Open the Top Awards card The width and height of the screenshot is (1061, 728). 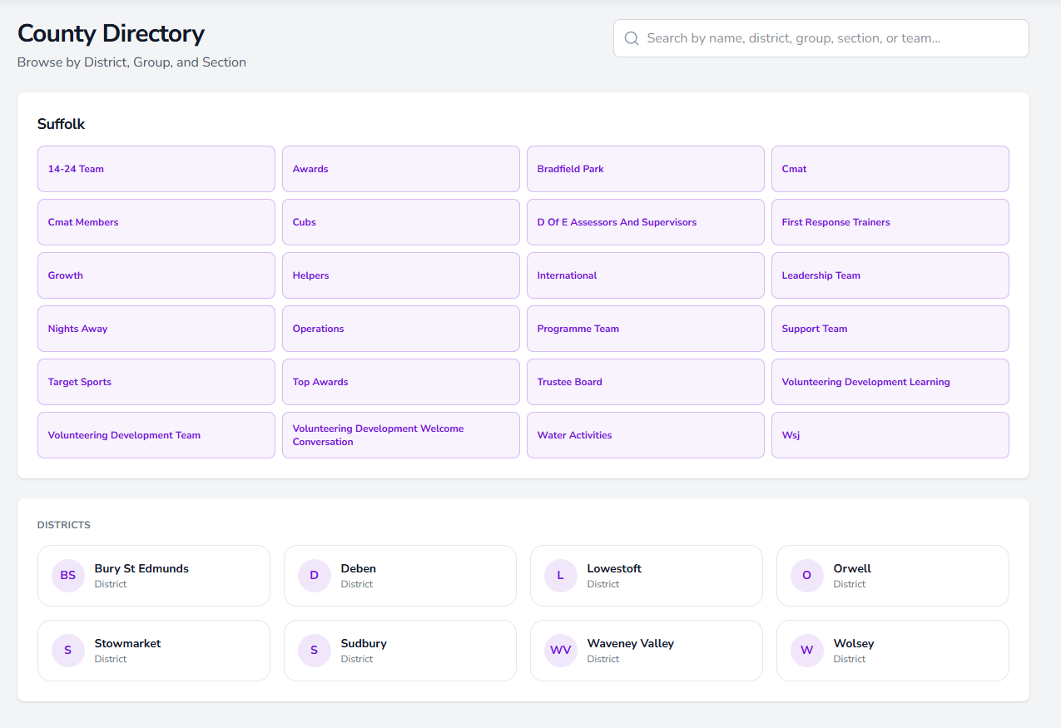401,382
